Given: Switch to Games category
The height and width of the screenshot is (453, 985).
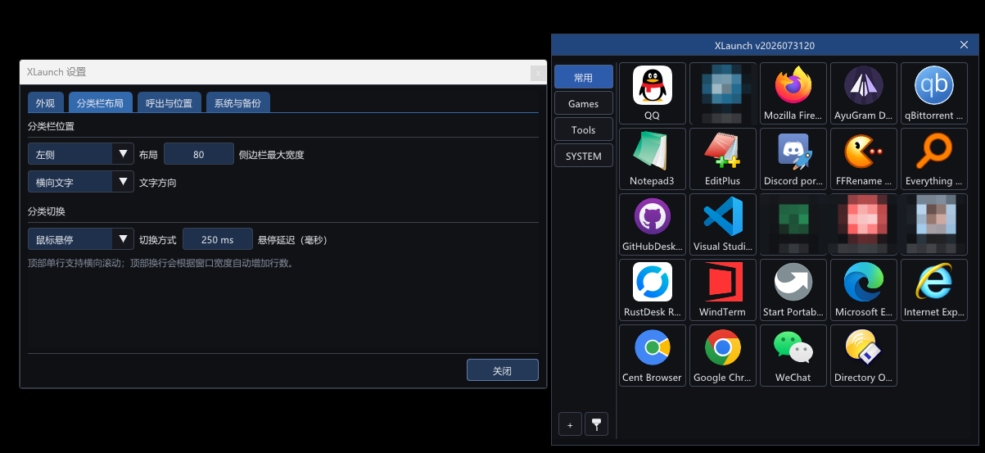Looking at the screenshot, I should (584, 103).
